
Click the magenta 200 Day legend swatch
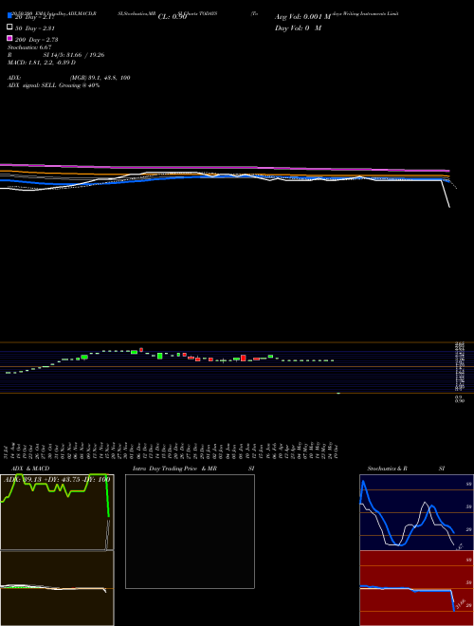(x=9, y=38)
